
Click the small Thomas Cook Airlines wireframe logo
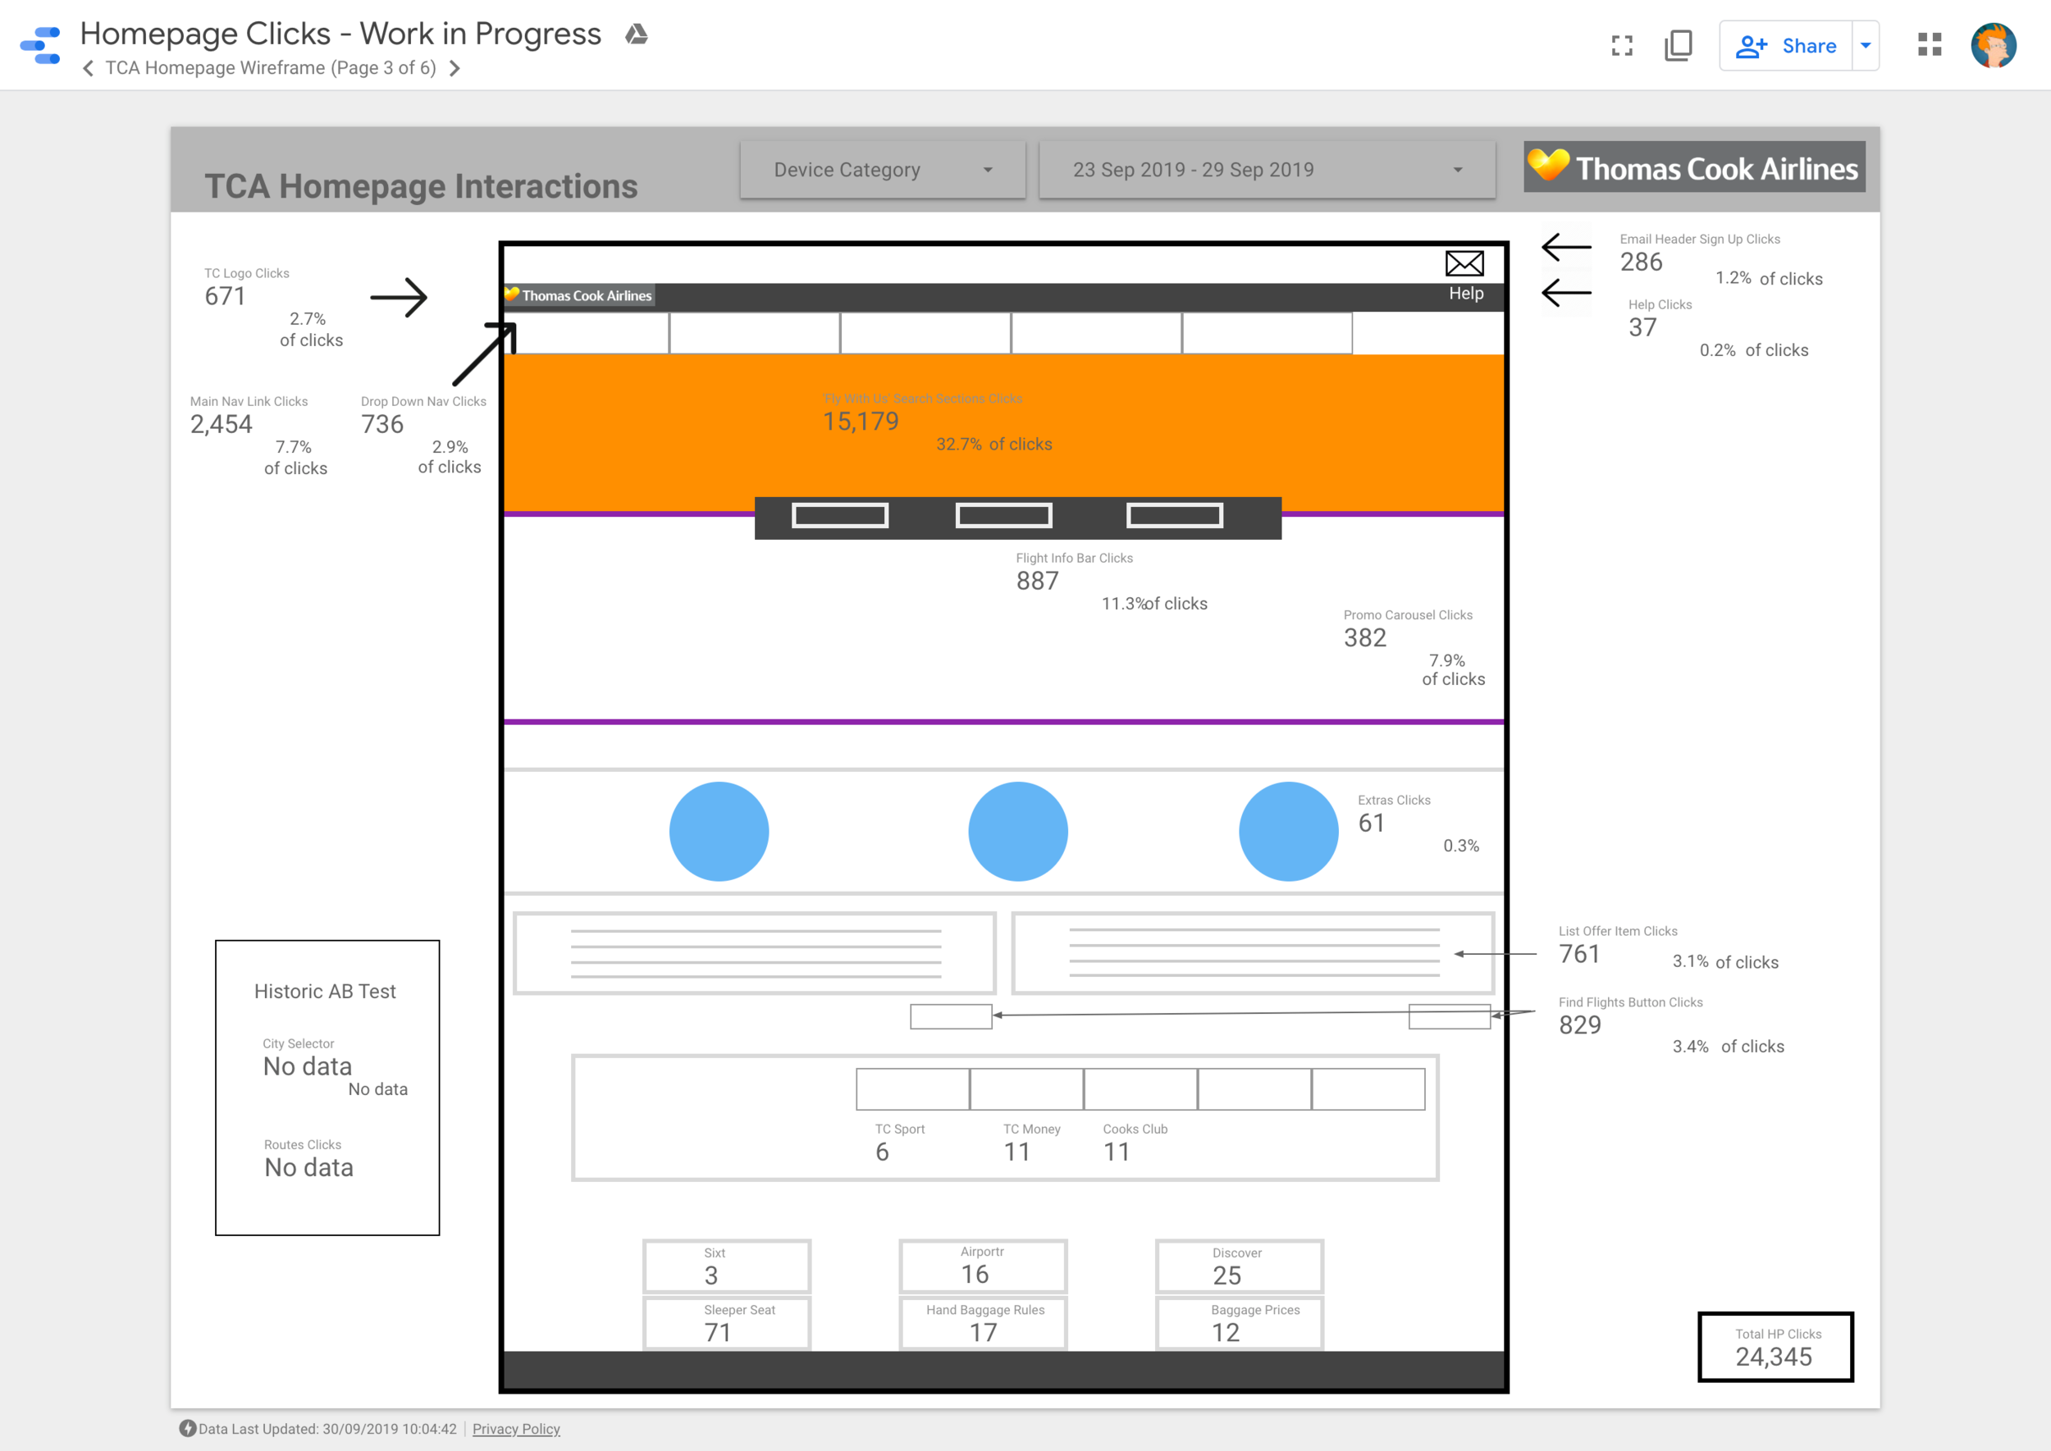tap(579, 296)
